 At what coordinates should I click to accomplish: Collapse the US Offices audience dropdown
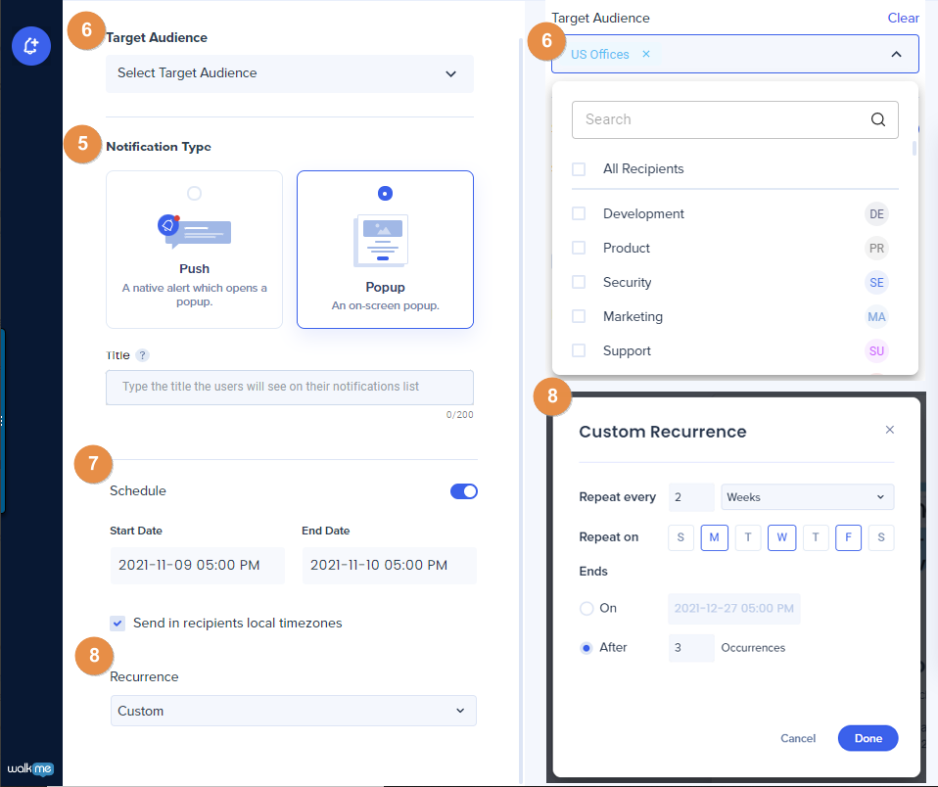pyautogui.click(x=896, y=55)
